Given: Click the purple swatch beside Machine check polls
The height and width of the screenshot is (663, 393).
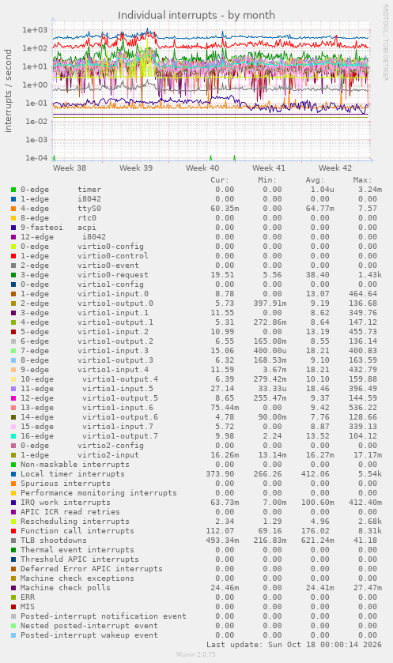Looking at the screenshot, I should [x=13, y=588].
